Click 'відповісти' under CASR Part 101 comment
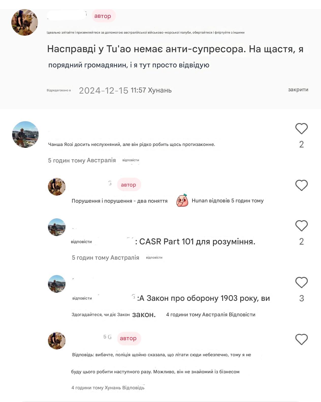Viewport: 321px width, 402px height. (154, 258)
